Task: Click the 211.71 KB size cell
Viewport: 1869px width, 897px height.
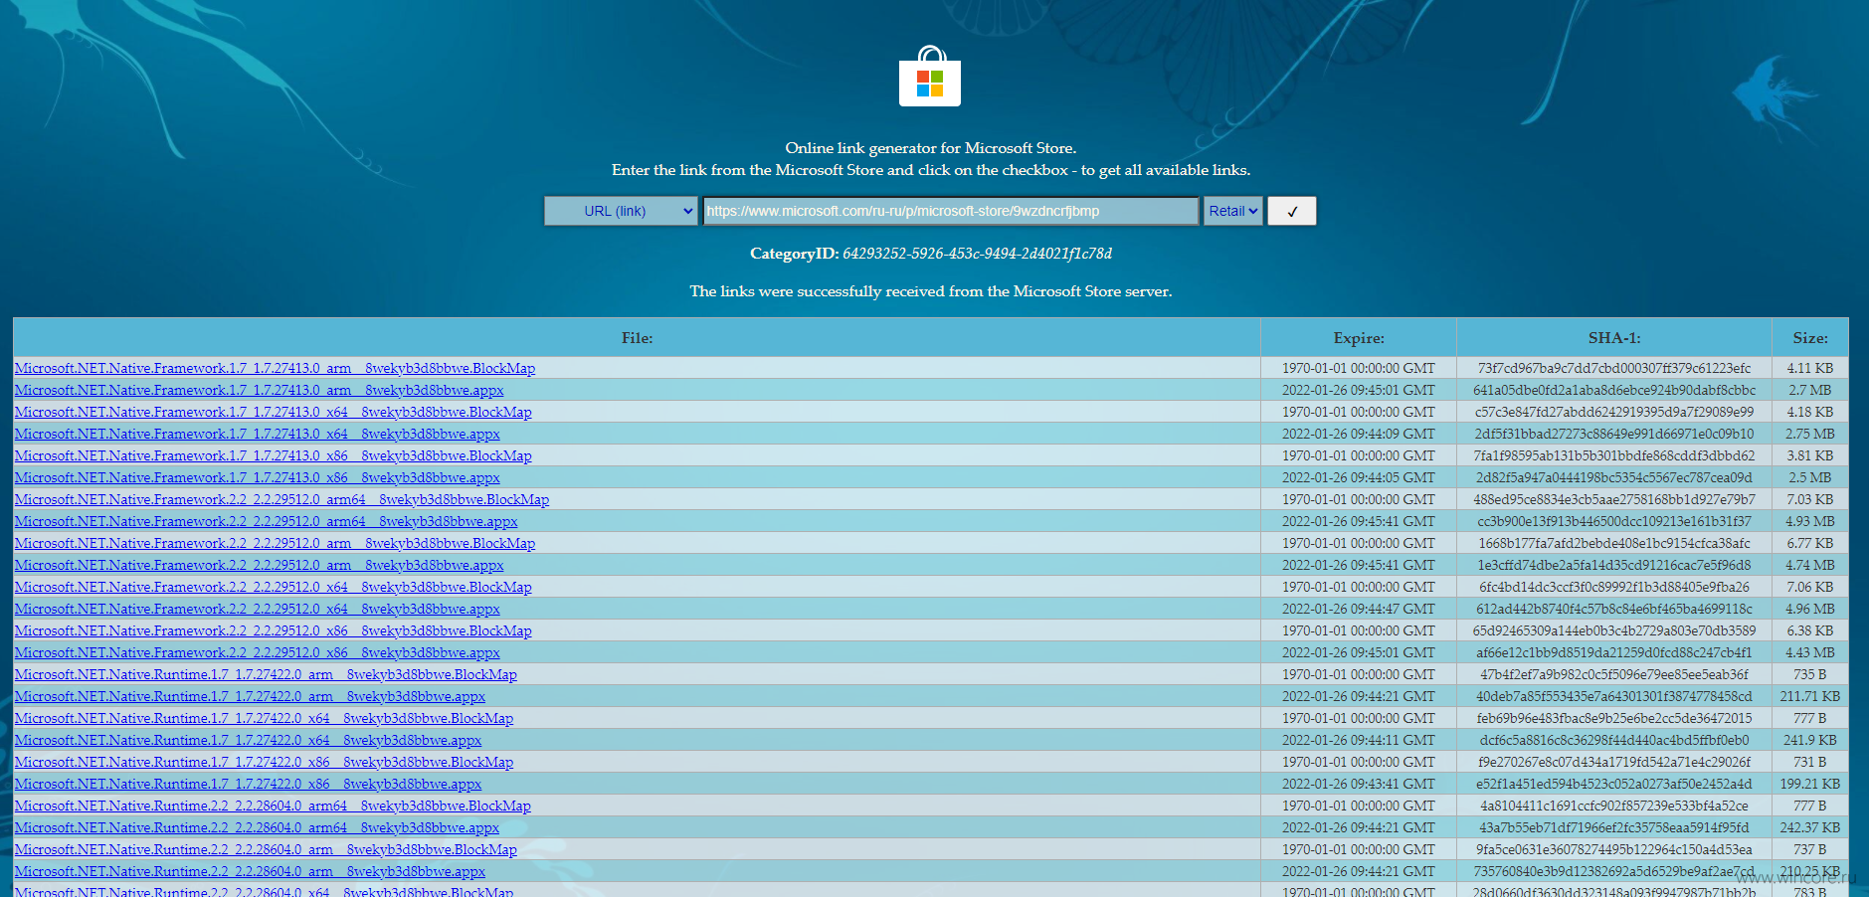Action: click(1810, 696)
